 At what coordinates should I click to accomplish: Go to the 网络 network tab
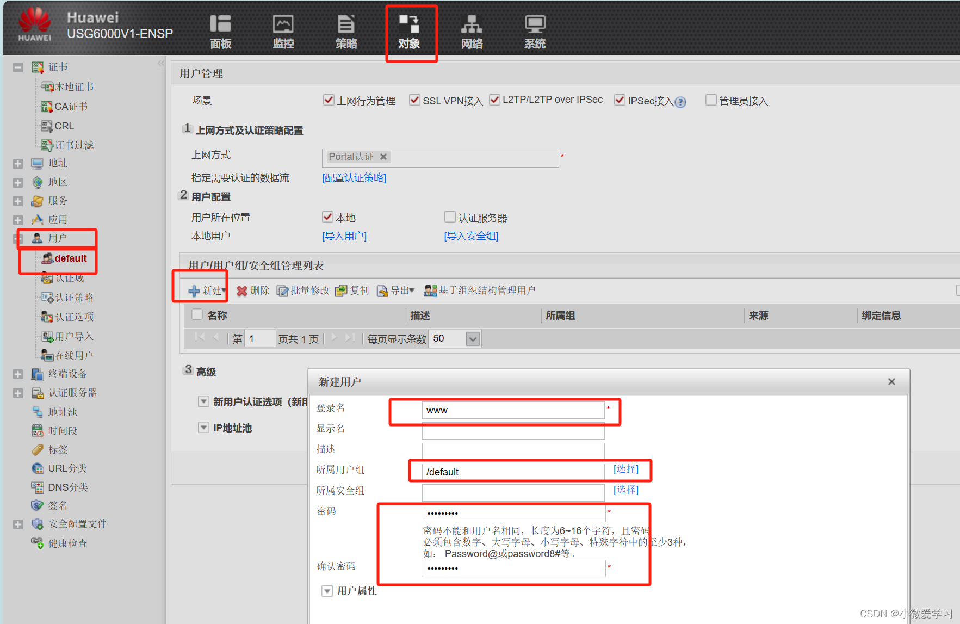[x=472, y=32]
